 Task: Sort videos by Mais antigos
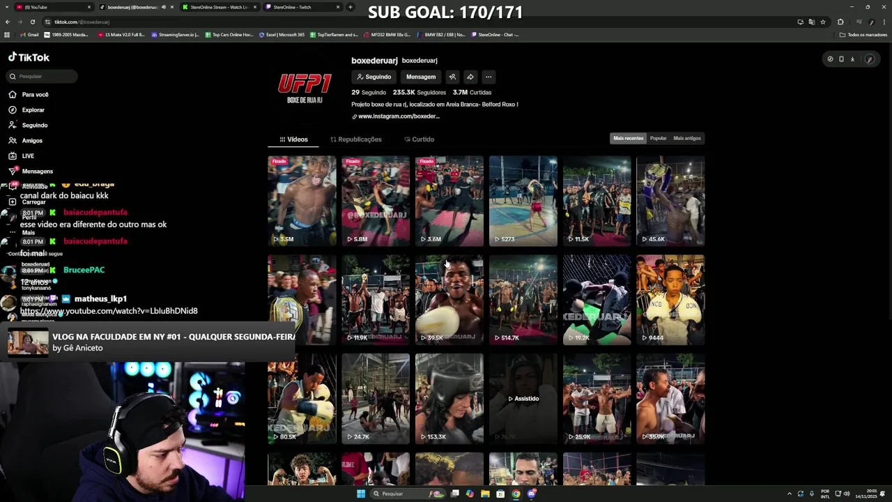click(x=687, y=138)
